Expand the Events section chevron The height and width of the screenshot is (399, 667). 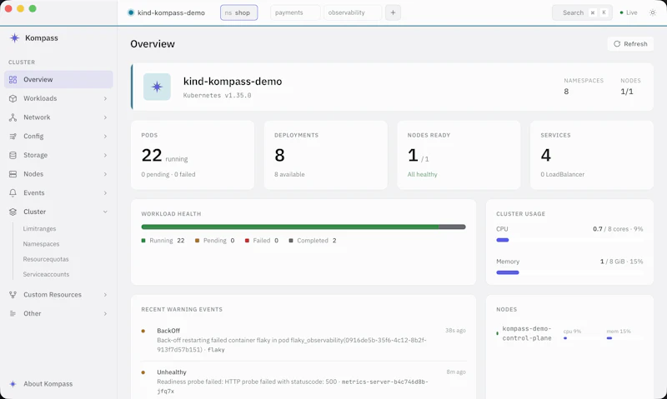(x=105, y=193)
